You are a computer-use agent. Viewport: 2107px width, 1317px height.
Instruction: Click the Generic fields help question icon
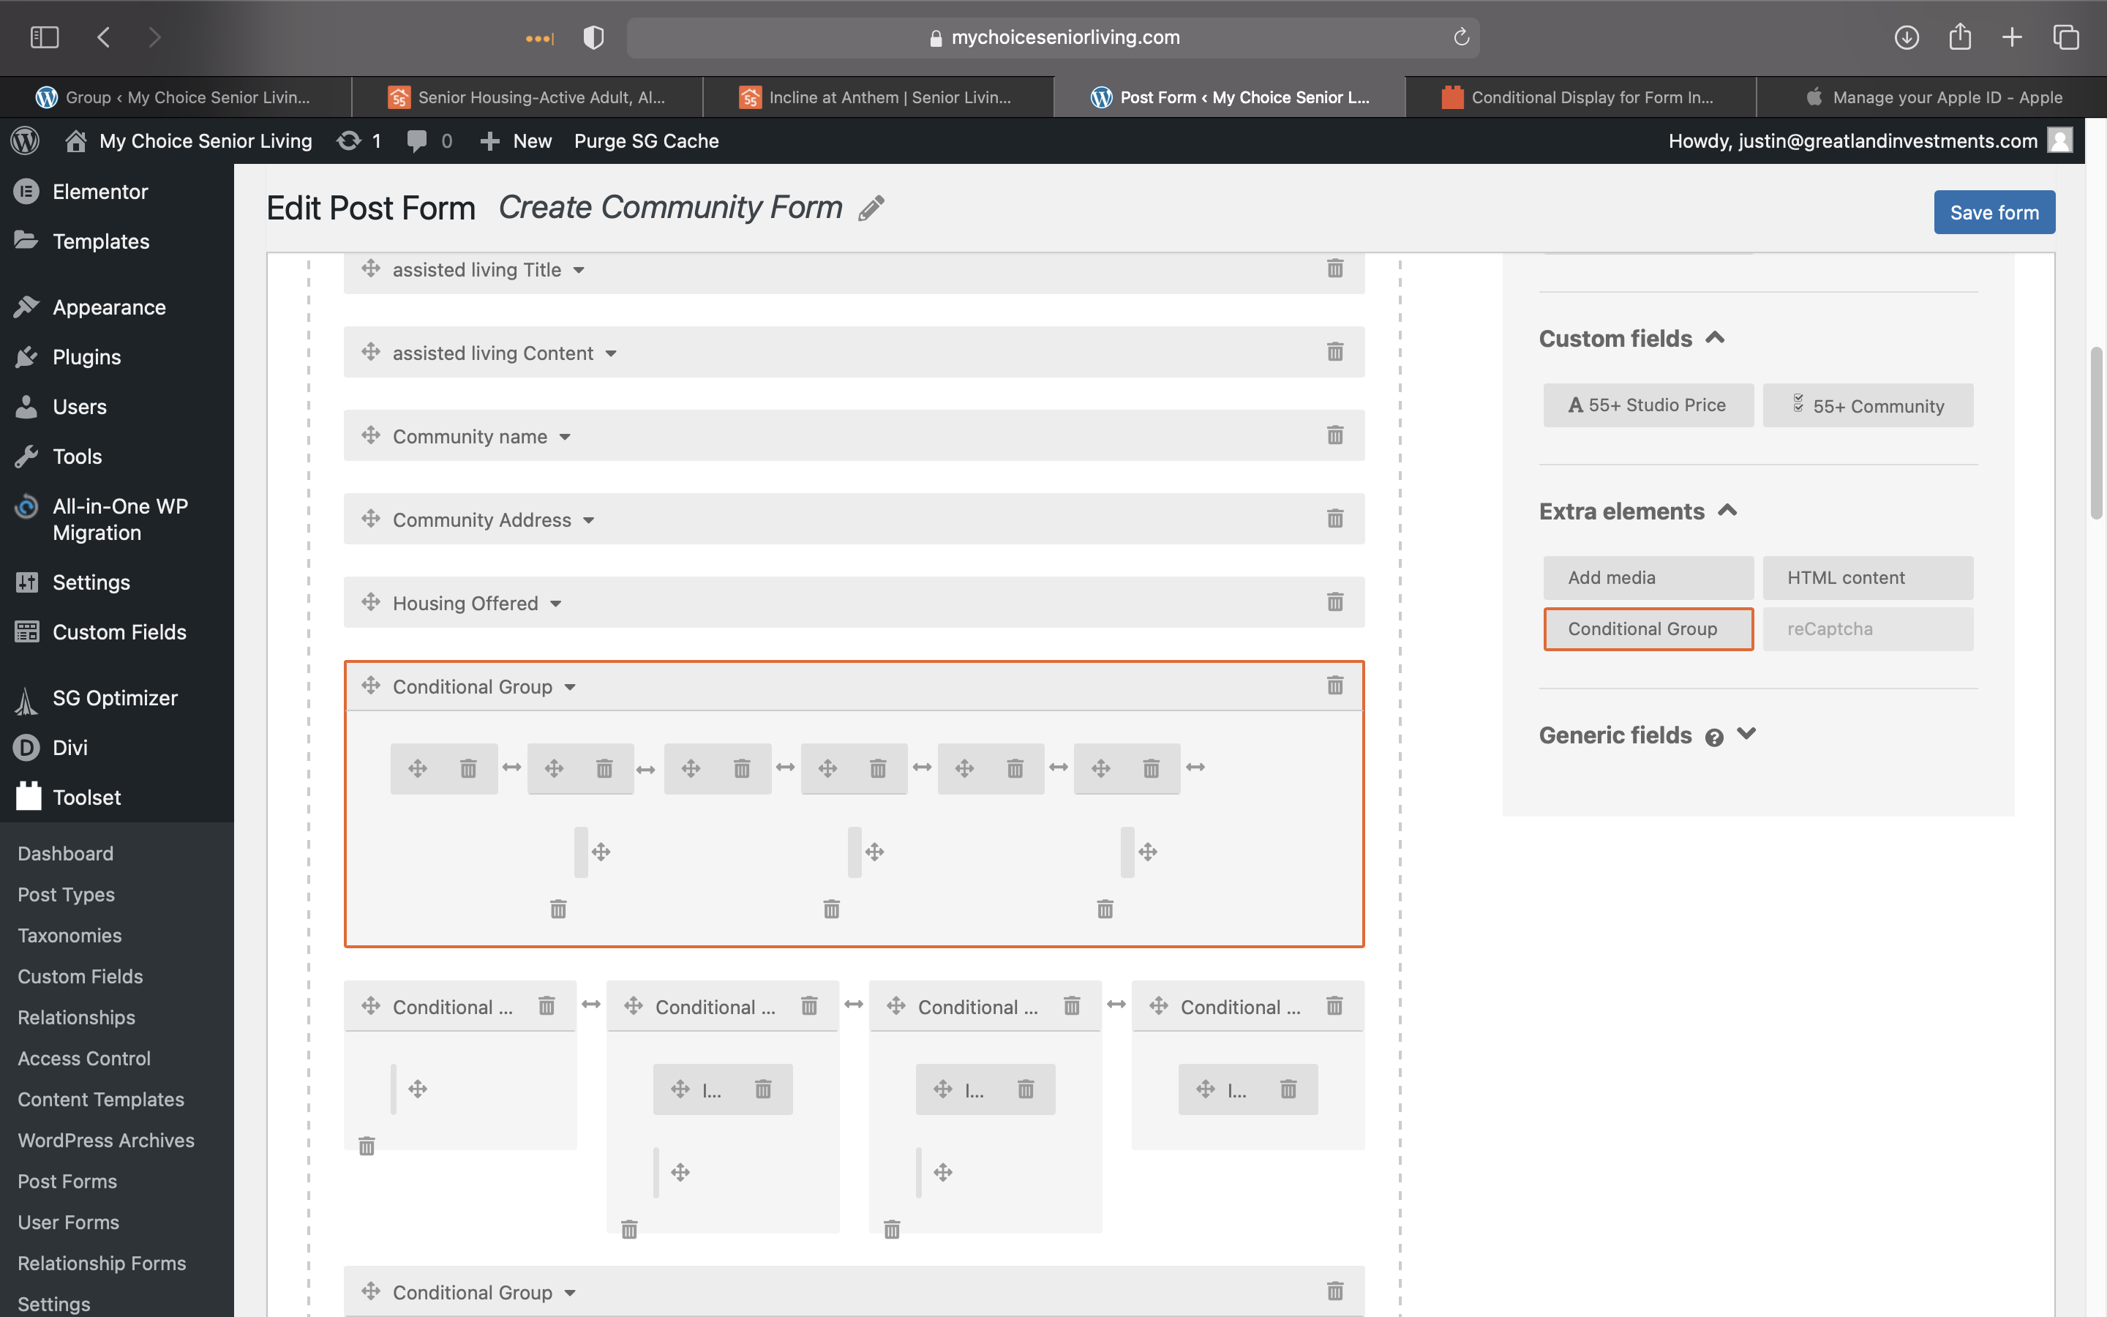click(1714, 738)
